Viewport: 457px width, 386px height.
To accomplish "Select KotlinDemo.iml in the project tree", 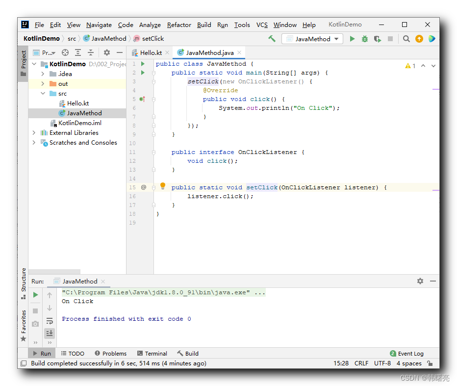I will [x=80, y=123].
